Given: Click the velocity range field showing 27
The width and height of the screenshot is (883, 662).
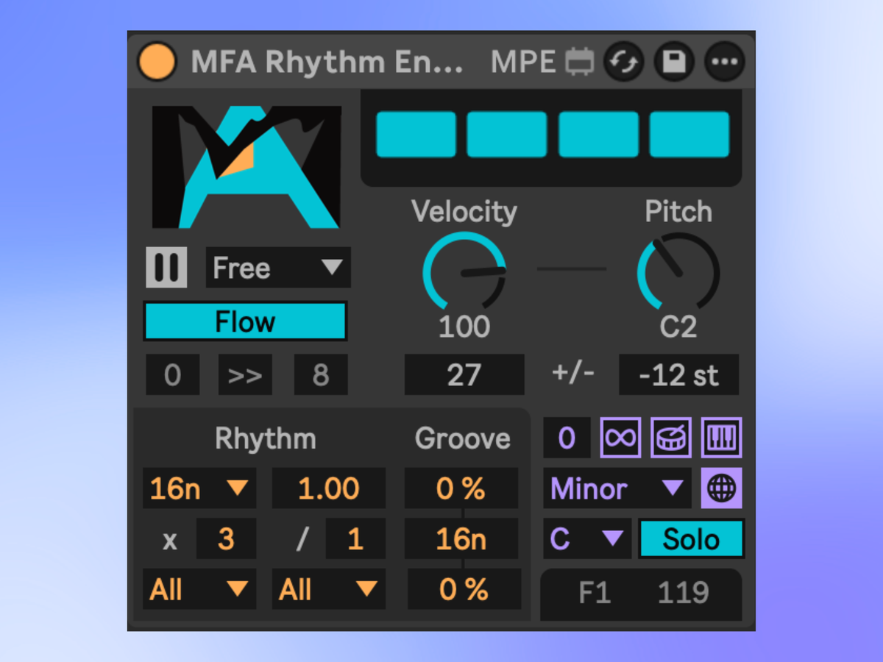Looking at the screenshot, I should click(x=464, y=375).
